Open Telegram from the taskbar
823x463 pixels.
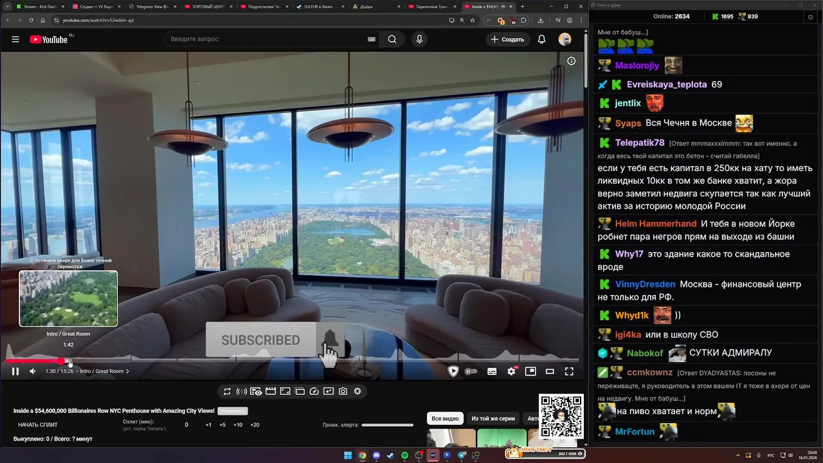coord(462,455)
